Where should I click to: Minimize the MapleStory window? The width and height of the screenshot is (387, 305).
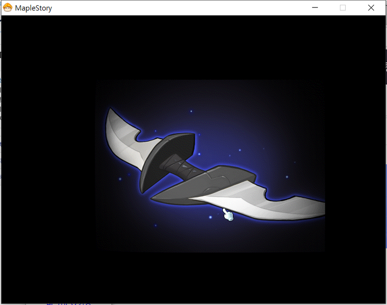tap(315, 8)
